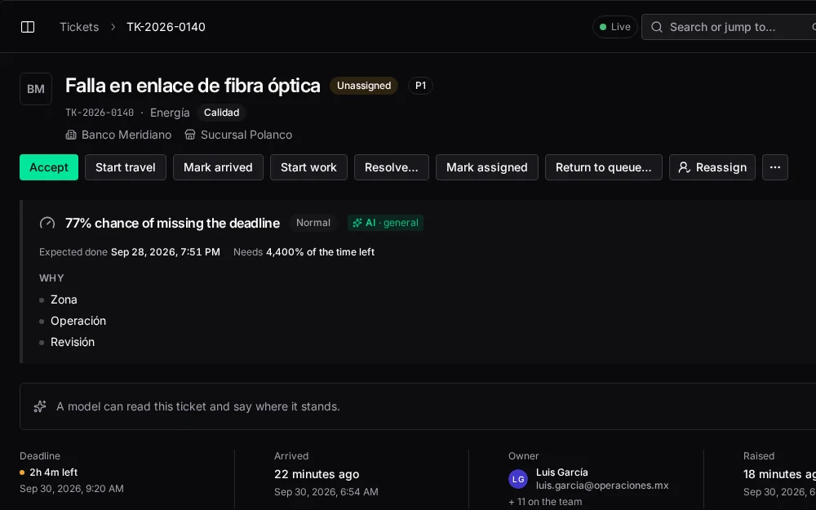Click the building icon beside Banco Meridiano
This screenshot has width=816, height=510.
pos(71,135)
